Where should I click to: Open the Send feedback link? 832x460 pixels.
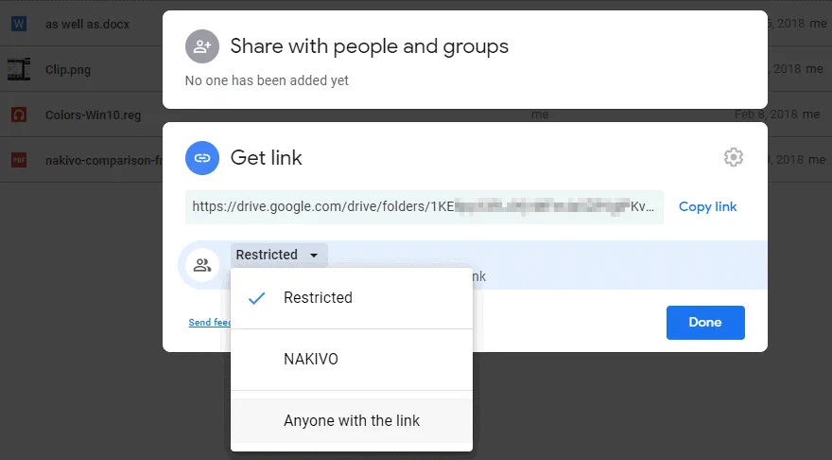pos(209,323)
